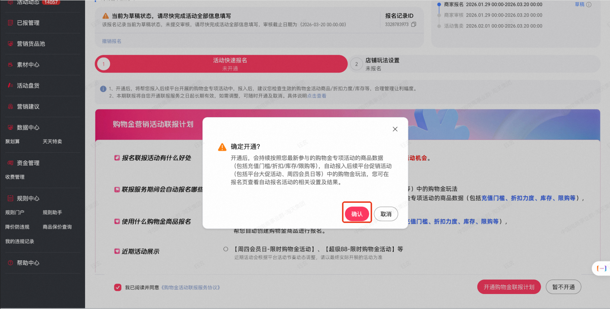Open 数据中心 in the sidebar
This screenshot has width=610, height=309.
[x=28, y=127]
